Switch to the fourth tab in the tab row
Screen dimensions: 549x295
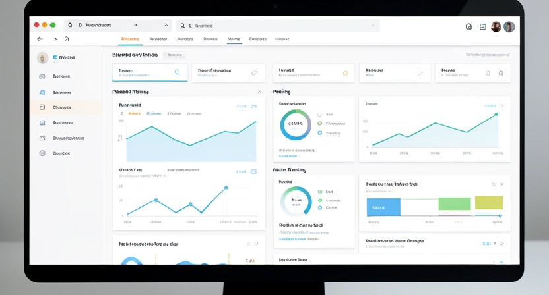point(210,39)
